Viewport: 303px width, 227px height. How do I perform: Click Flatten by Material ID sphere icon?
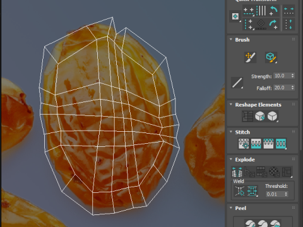[x=274, y=172]
